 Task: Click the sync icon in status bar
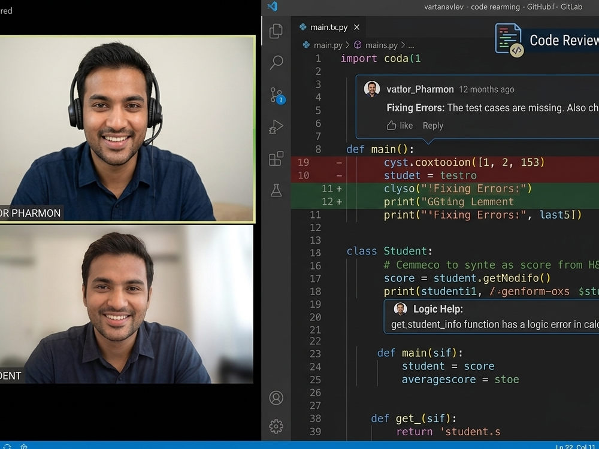[7, 446]
